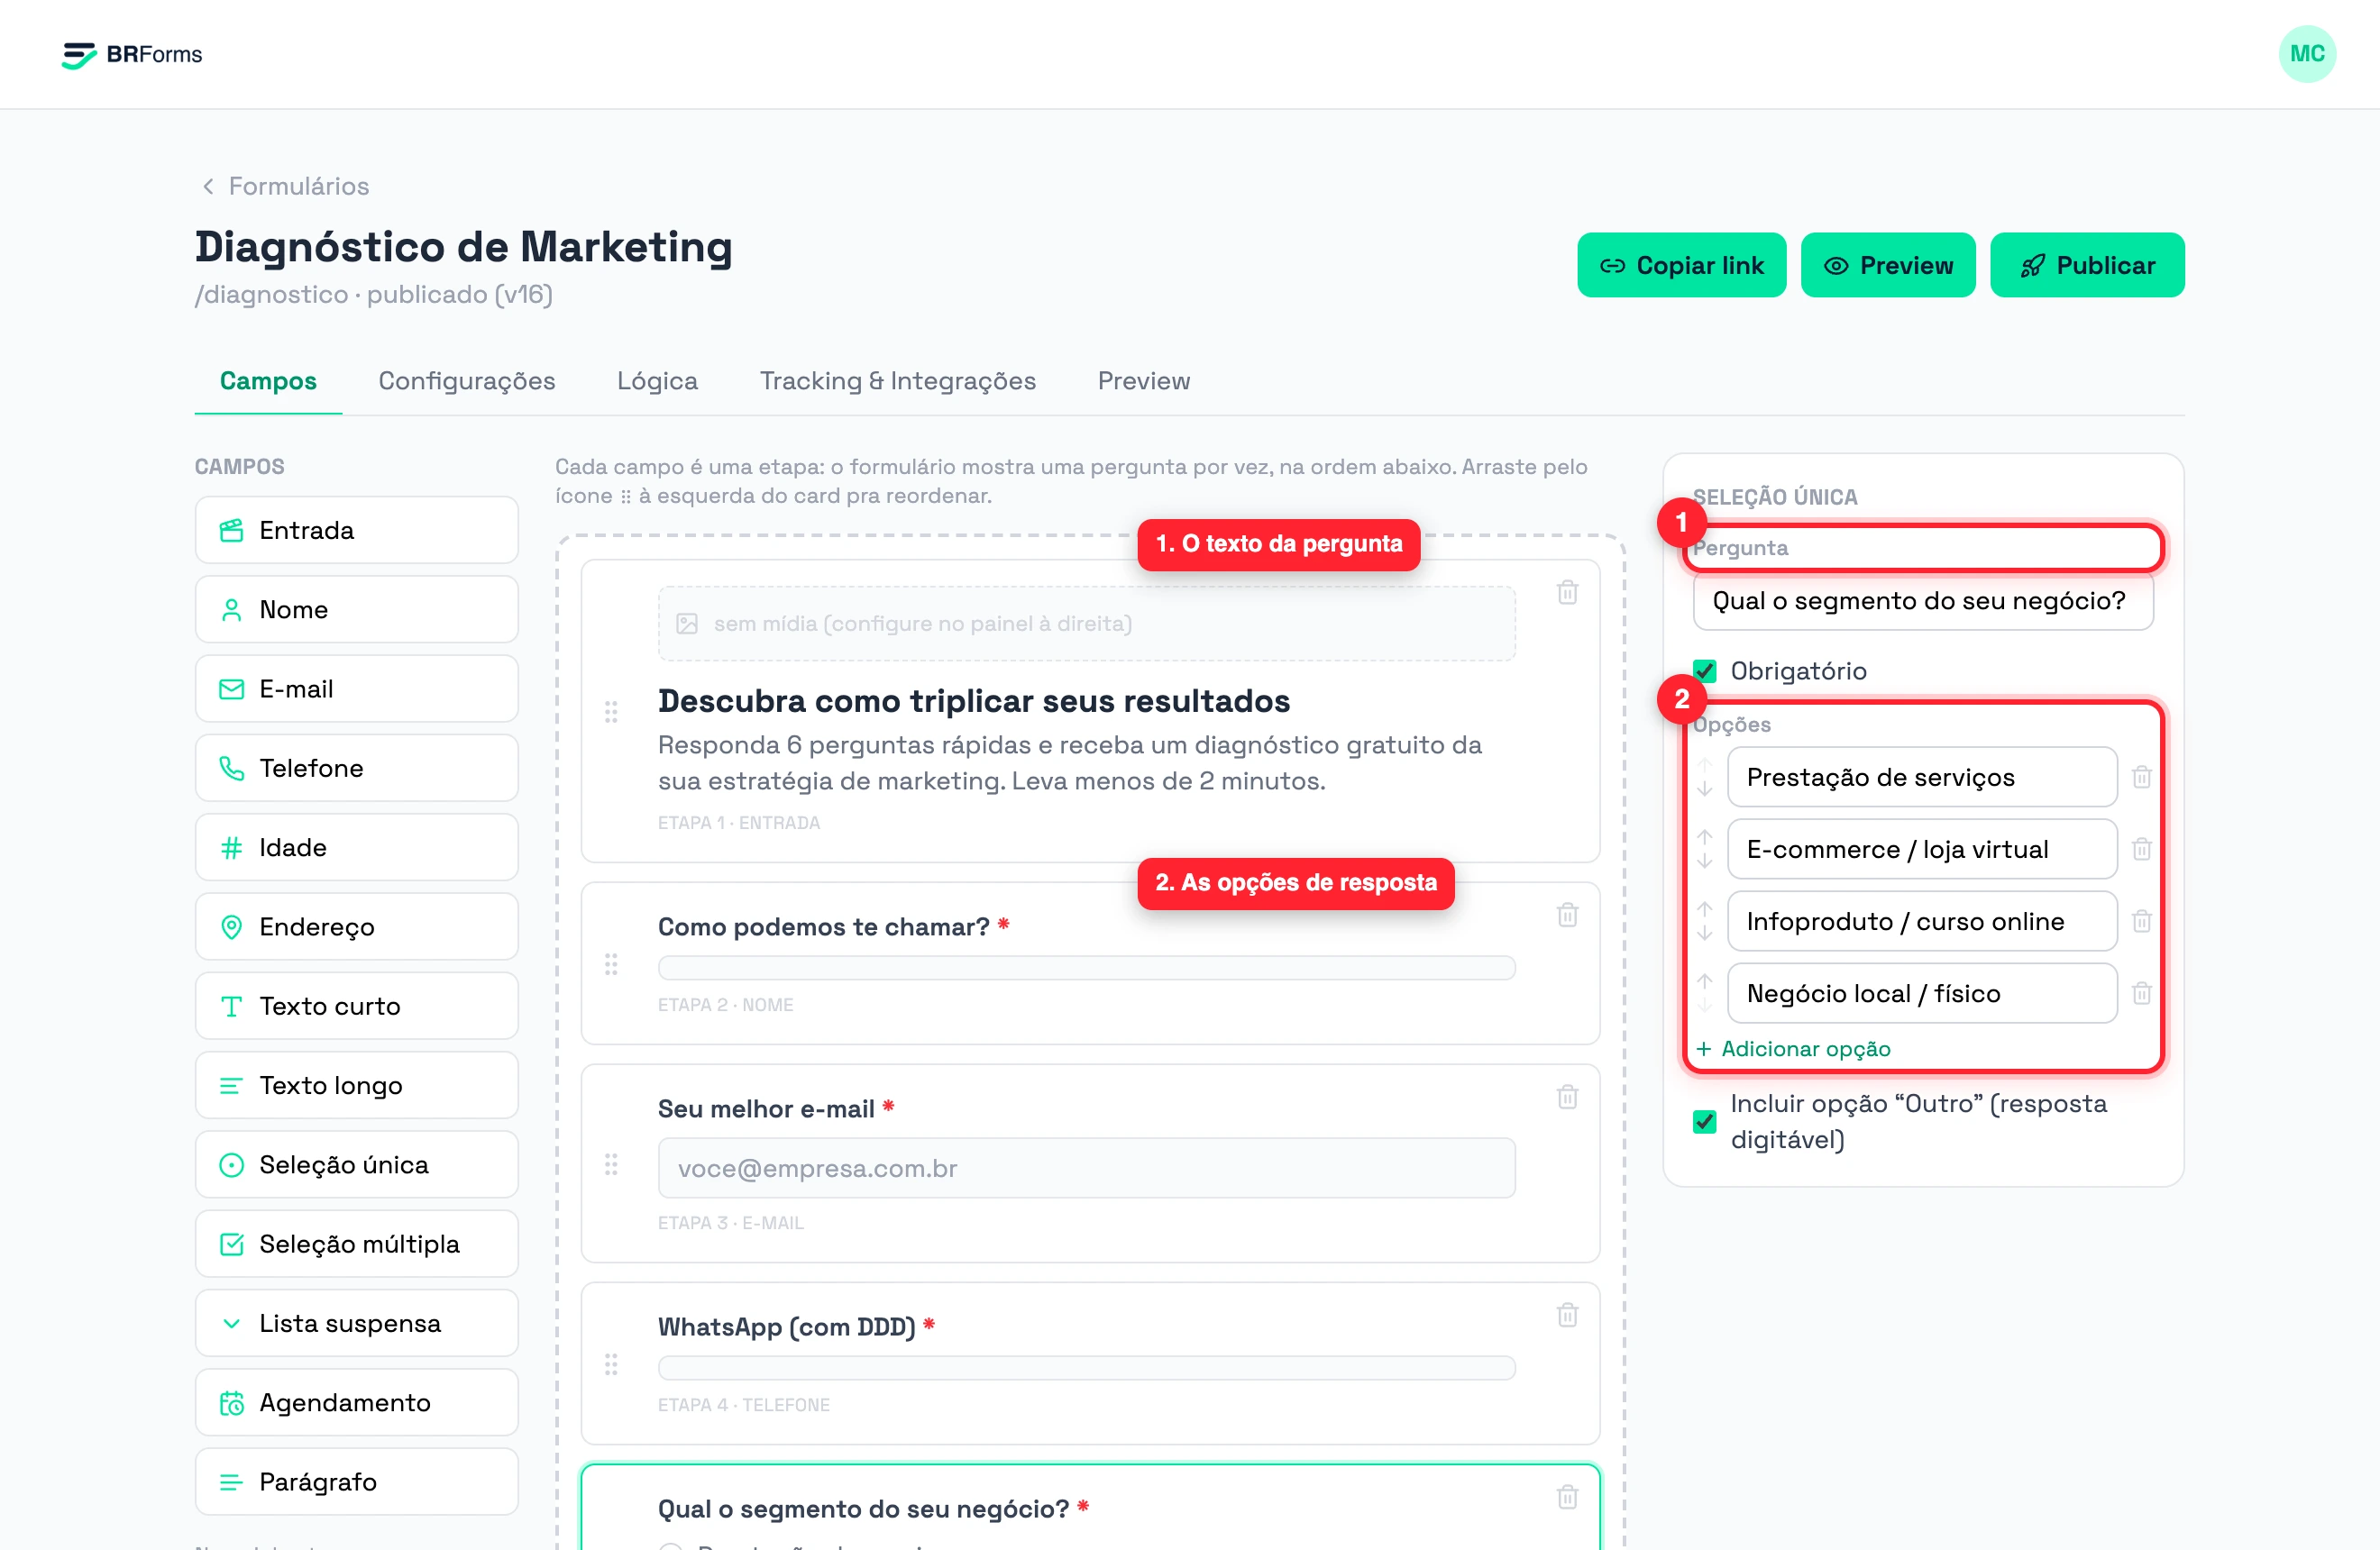
Task: Delete the 'Negócio local / físico' option
Action: pos(2141,992)
